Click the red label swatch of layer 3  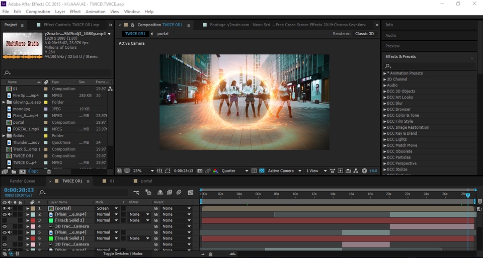point(33,220)
